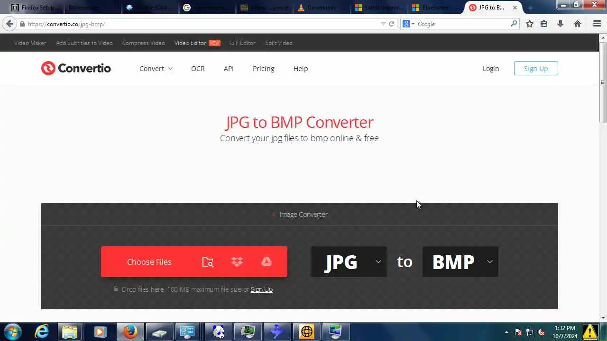This screenshot has width=607, height=341.
Task: Open a new browser tab
Action: (x=531, y=8)
